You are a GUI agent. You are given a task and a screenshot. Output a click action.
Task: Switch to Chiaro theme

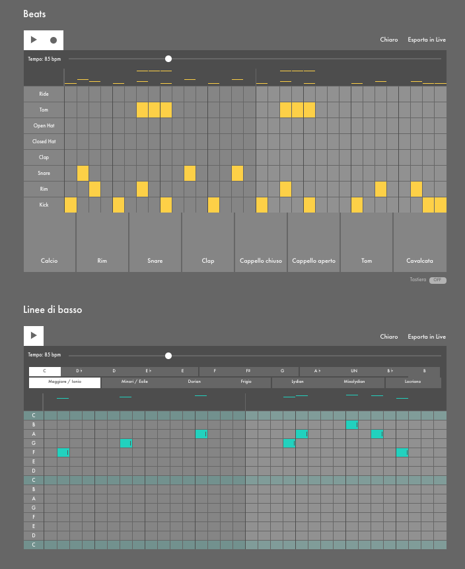click(x=389, y=40)
